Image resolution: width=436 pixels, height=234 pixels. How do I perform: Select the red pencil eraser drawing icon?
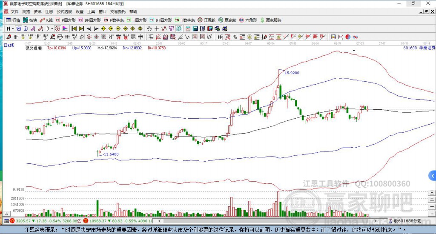tap(9, 37)
